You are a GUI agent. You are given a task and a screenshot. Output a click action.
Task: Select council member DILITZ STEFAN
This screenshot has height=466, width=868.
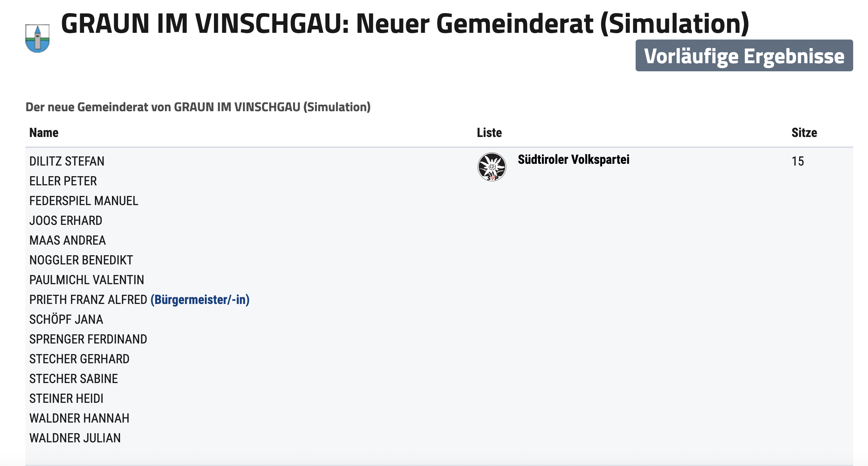coord(67,161)
